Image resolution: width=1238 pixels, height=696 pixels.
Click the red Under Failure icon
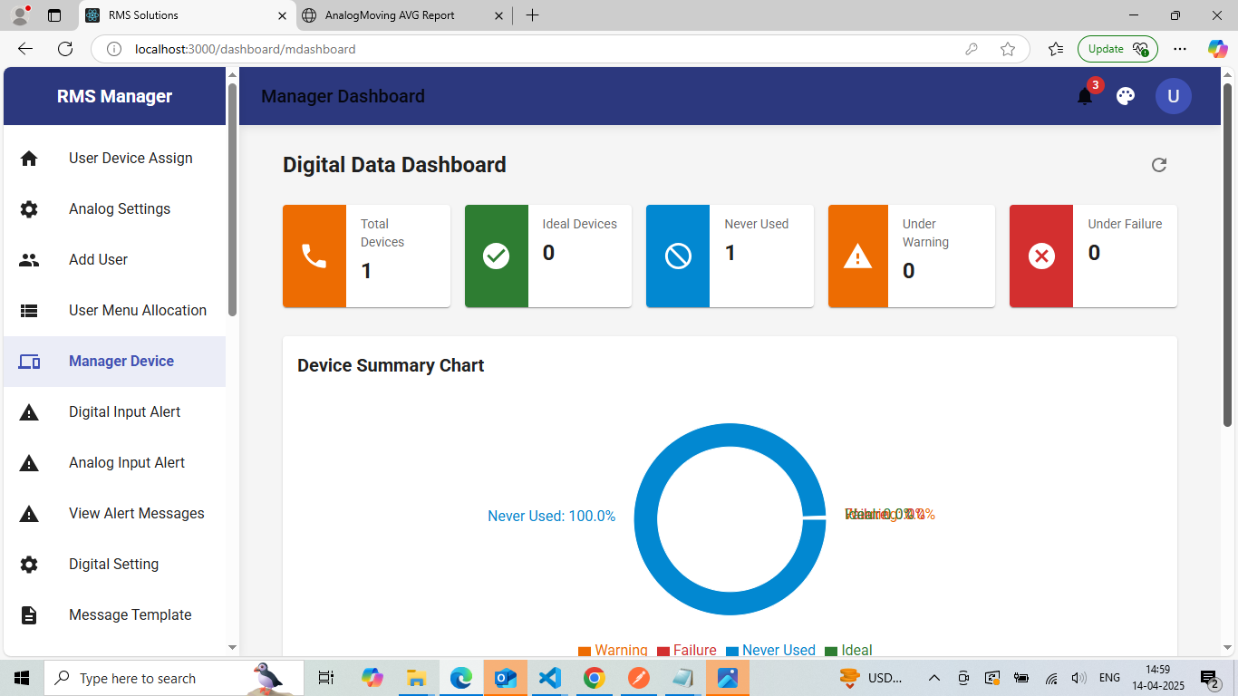pyautogui.click(x=1041, y=256)
